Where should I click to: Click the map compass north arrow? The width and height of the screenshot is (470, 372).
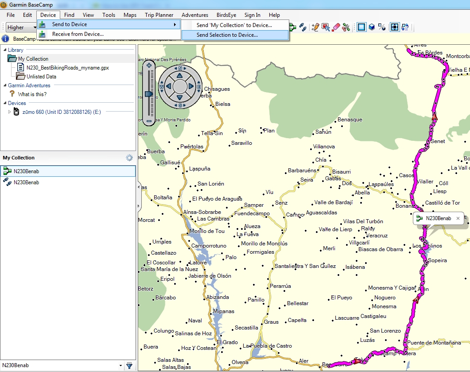(x=180, y=68)
